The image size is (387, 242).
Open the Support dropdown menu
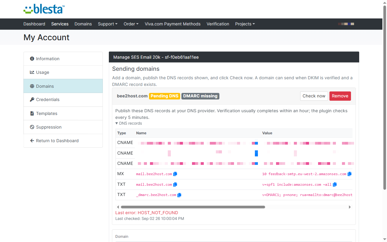[108, 24]
